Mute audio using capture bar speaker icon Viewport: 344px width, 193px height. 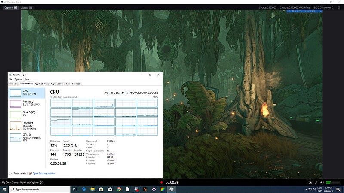point(322,182)
